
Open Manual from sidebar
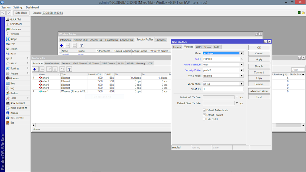[14, 113]
